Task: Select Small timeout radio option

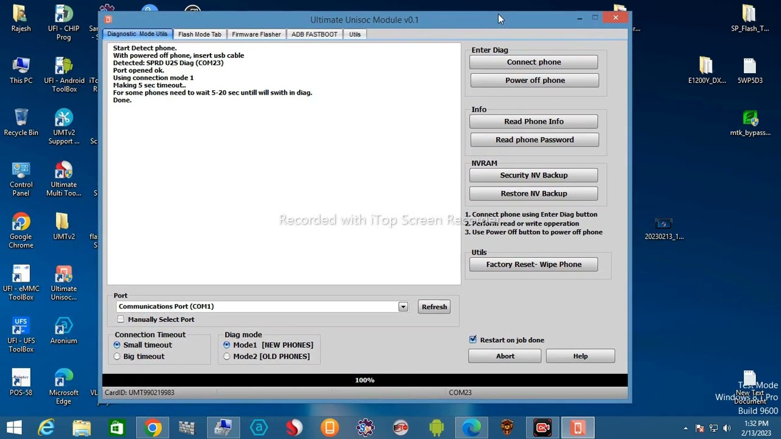Action: coord(117,345)
